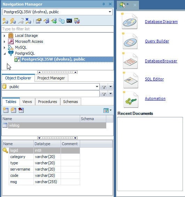Viewport: 185px width, 197px height.
Task: Expand the Local Storage node
Action: 5,36
